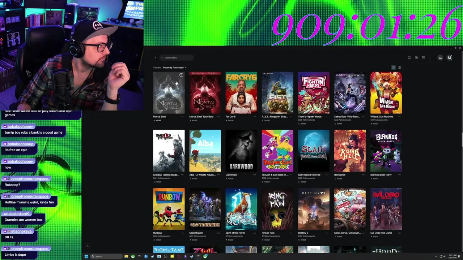The height and width of the screenshot is (260, 463).
Task: Open three-dot menu for Mortal Shell
Action: [182, 117]
